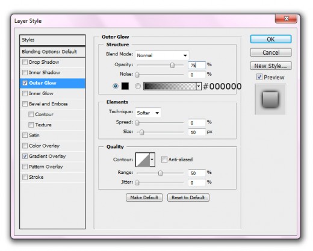Screen dimensions: 313x251
Task: Click the Spread slider handle
Action: [x=137, y=122]
